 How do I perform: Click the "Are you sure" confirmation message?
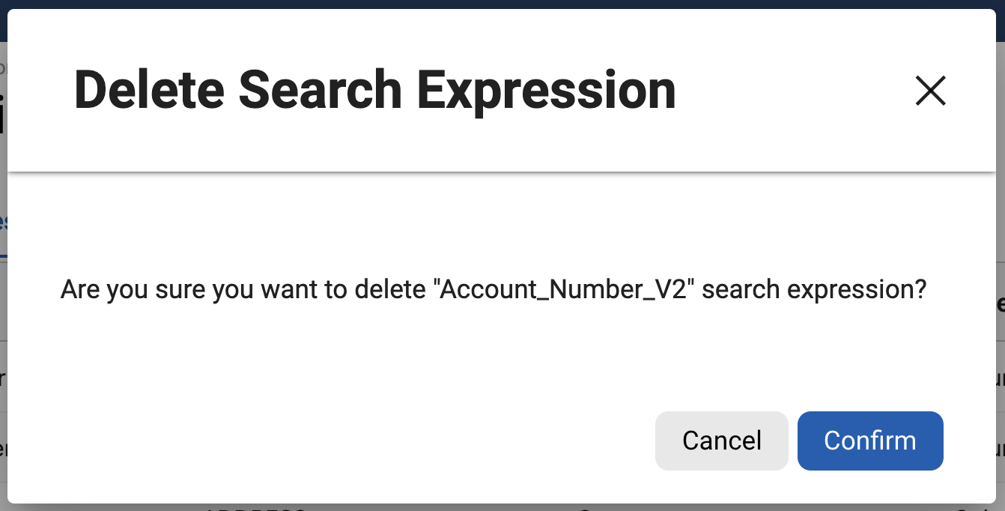(x=493, y=289)
